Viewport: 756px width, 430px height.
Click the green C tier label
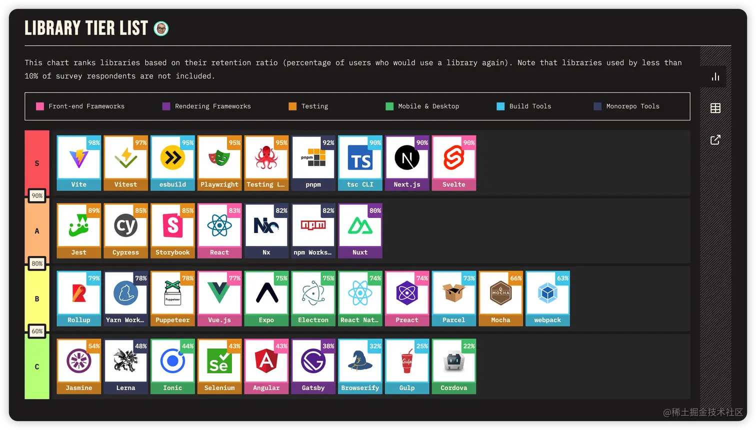[37, 366]
